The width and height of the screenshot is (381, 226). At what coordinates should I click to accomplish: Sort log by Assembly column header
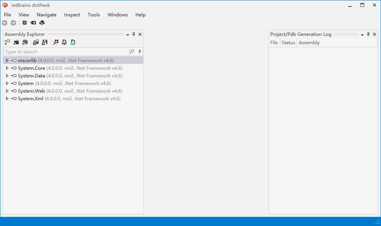337,42
